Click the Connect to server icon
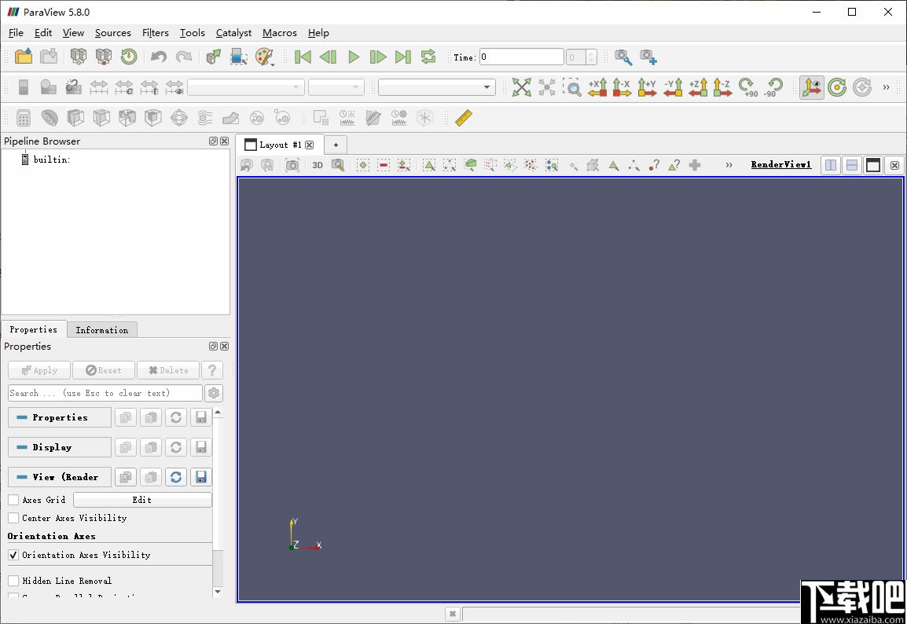The height and width of the screenshot is (624, 907). [x=79, y=57]
